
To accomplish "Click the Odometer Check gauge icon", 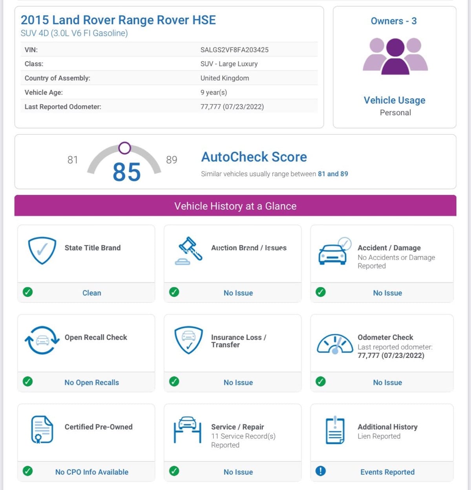I will [x=335, y=344].
